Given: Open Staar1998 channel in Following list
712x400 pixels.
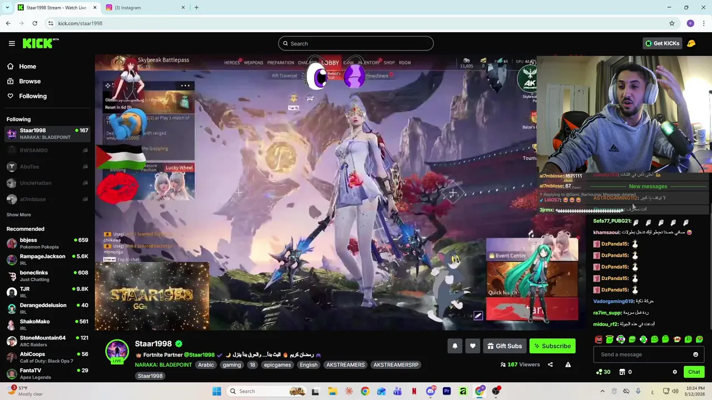Looking at the screenshot, I should coord(47,133).
